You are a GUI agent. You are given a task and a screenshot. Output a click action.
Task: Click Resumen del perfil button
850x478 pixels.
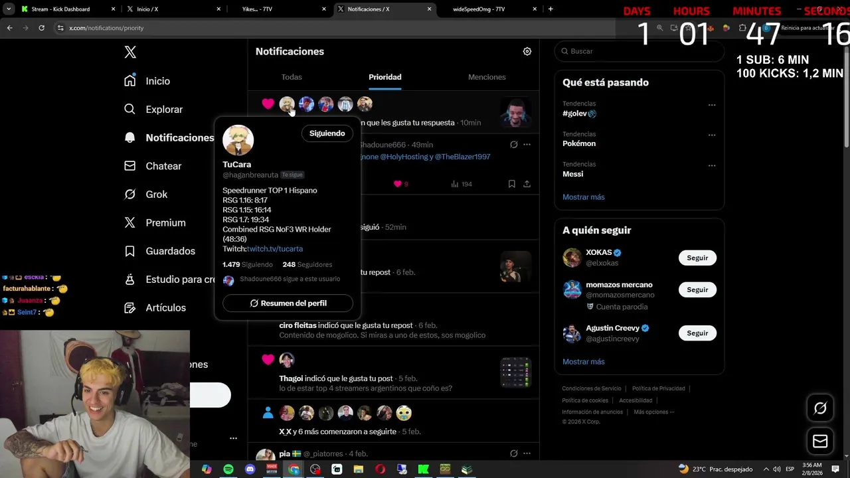[x=288, y=303]
